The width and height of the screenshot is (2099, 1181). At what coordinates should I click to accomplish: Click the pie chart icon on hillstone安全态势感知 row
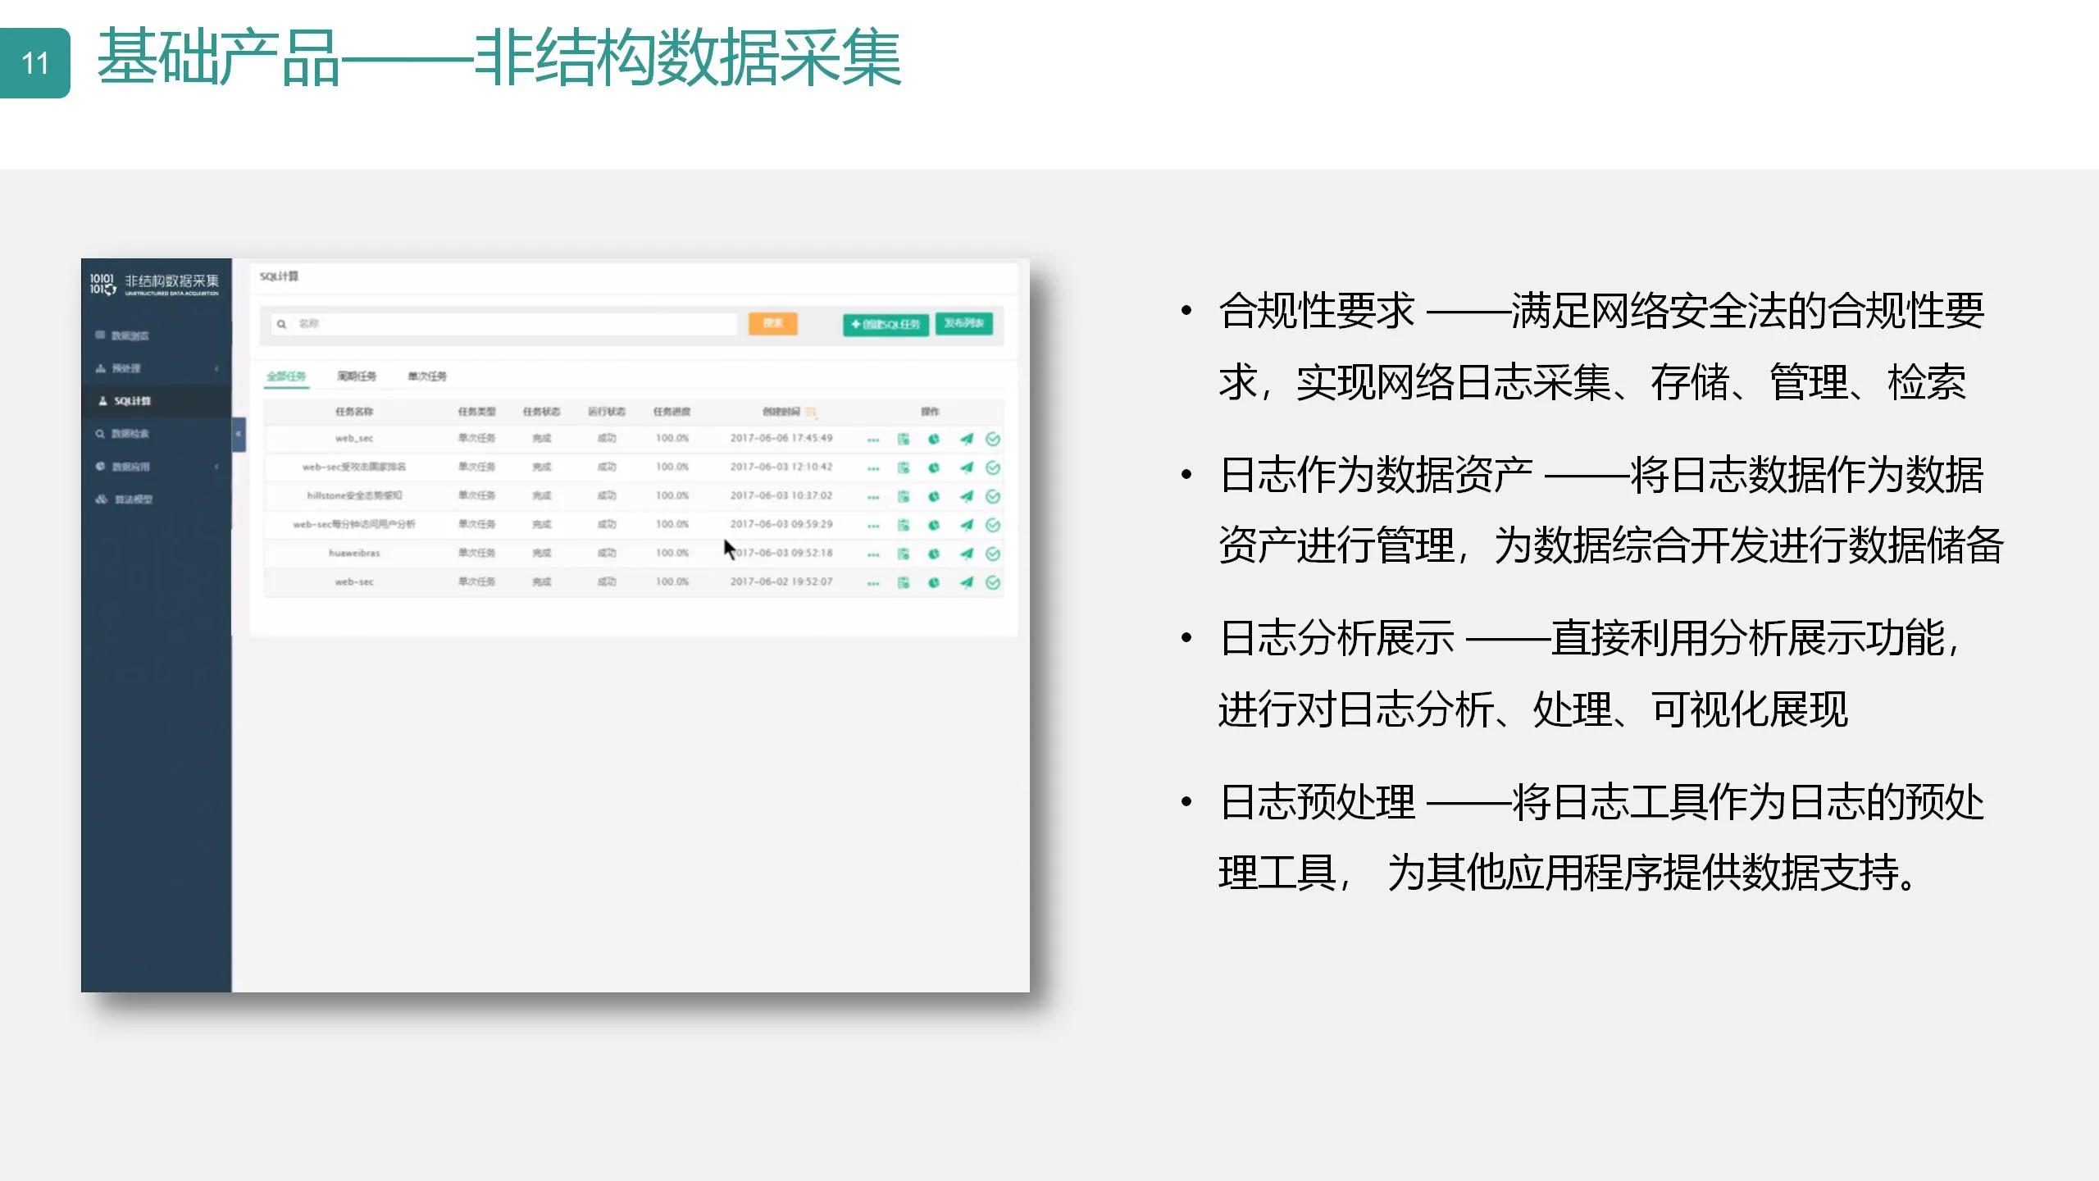pyautogui.click(x=933, y=495)
